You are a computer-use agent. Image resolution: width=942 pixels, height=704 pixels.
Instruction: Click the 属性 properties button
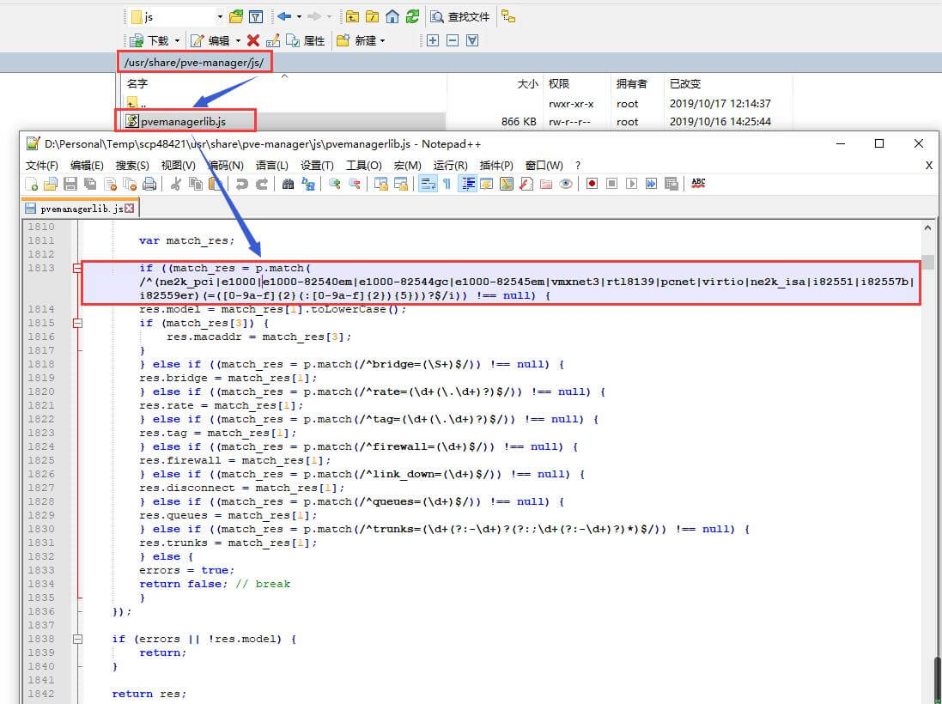306,40
